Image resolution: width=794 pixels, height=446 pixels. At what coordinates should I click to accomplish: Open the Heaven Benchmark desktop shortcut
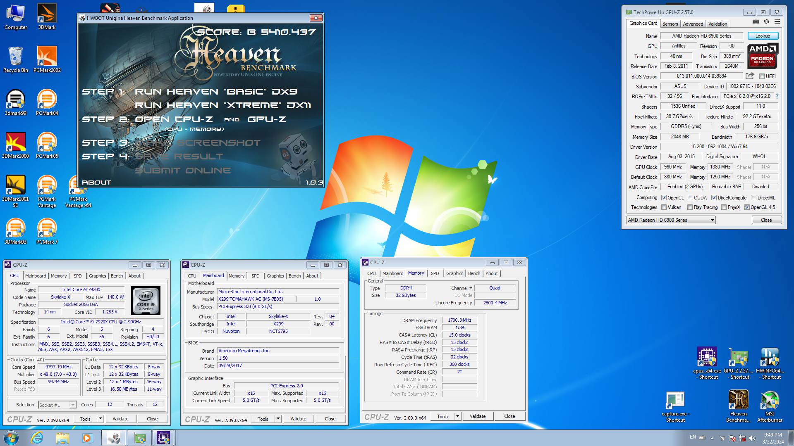(739, 407)
